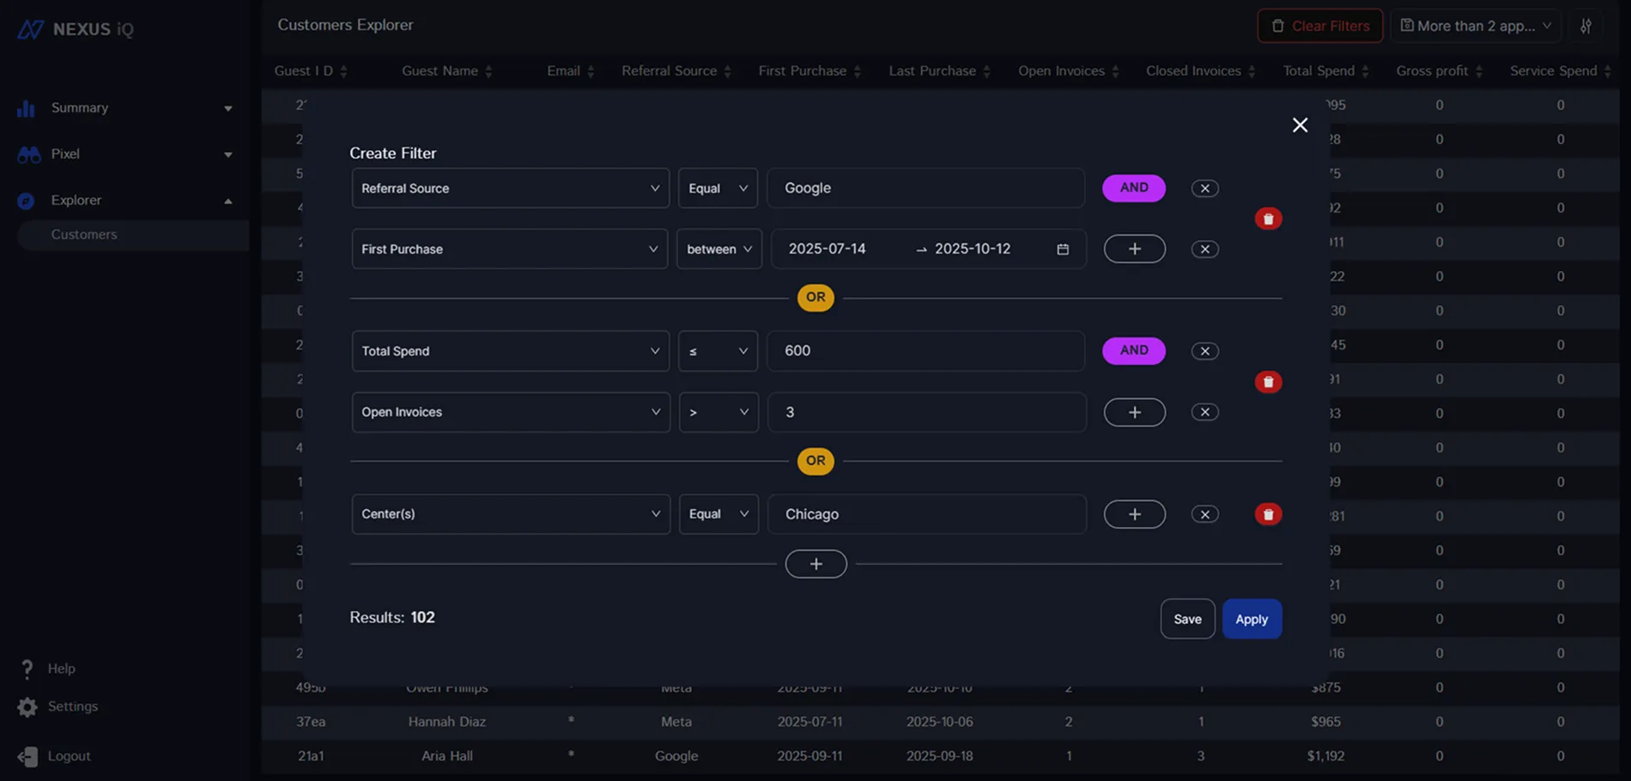The width and height of the screenshot is (1631, 781).
Task: Remove the Open Invoices condition row
Action: 1204,412
